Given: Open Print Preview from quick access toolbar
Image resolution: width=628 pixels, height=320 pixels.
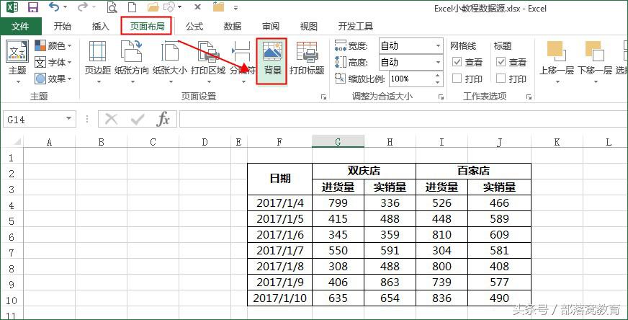Looking at the screenshot, I should point(112,7).
